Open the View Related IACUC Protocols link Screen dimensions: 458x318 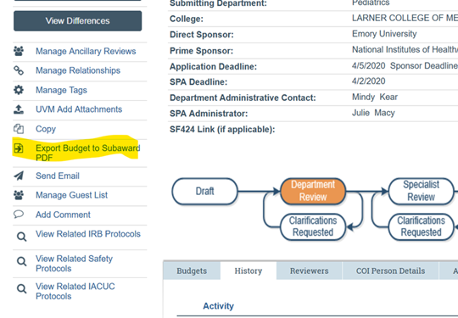(x=75, y=291)
